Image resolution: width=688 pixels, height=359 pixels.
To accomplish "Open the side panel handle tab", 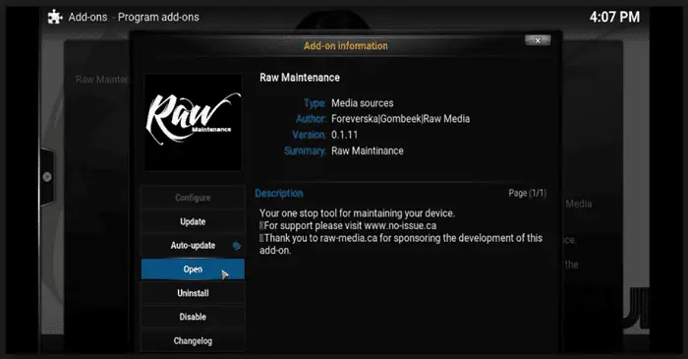I will coord(47,177).
